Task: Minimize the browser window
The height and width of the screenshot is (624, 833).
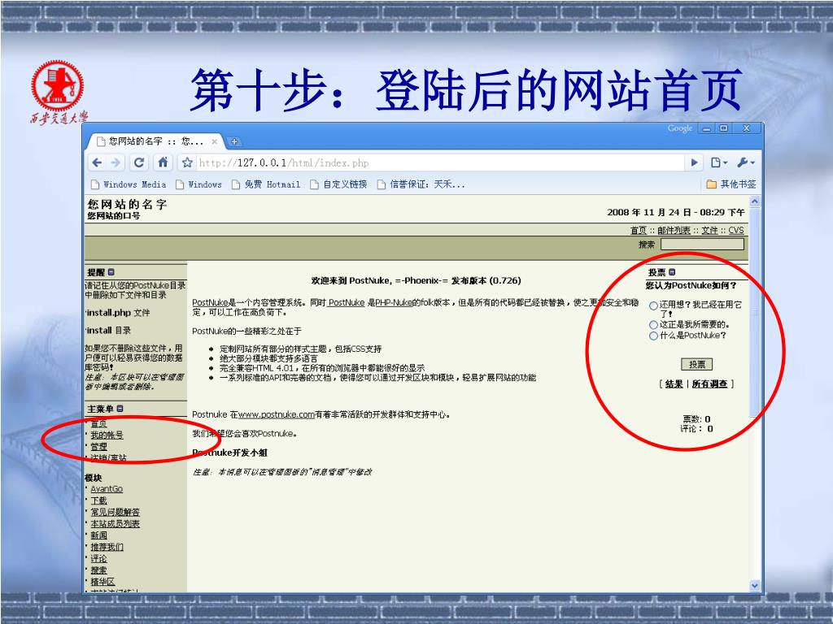Action: pos(706,128)
